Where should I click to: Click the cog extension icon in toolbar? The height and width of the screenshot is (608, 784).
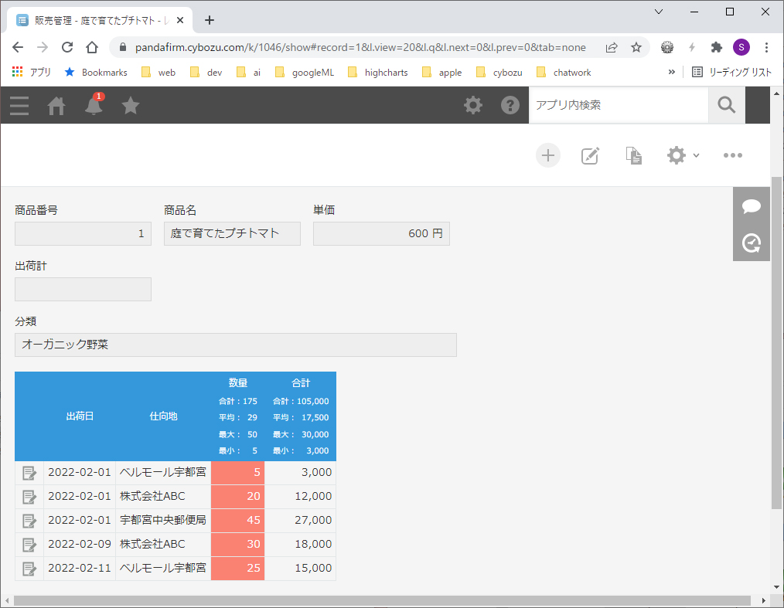667,47
